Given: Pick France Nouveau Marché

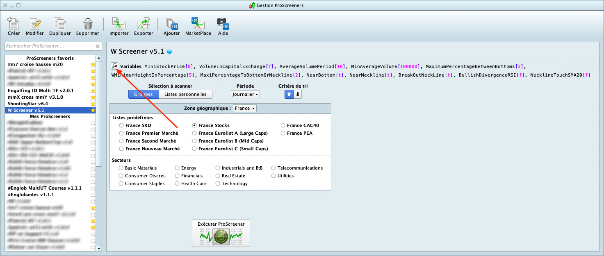Looking at the screenshot, I should point(121,149).
